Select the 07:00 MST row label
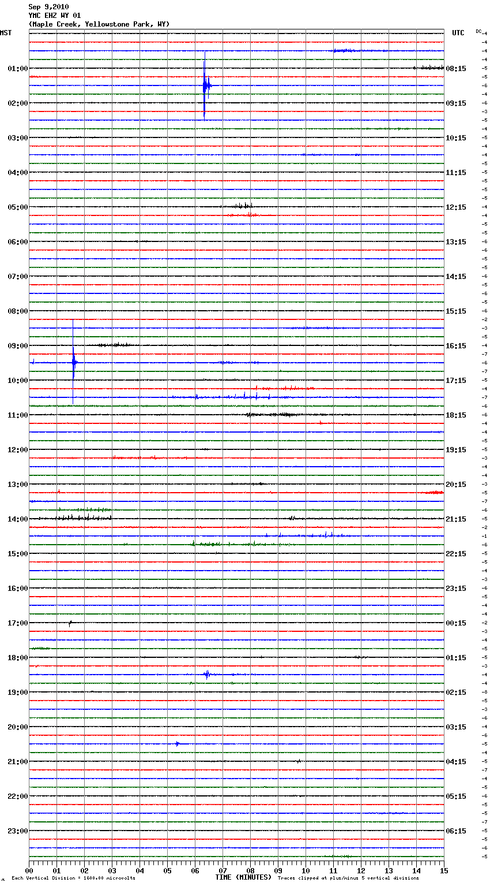Image resolution: width=490 pixels, height=886 pixels. 17,277
